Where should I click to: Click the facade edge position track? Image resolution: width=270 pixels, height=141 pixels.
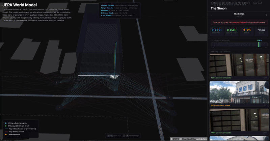click(239, 45)
